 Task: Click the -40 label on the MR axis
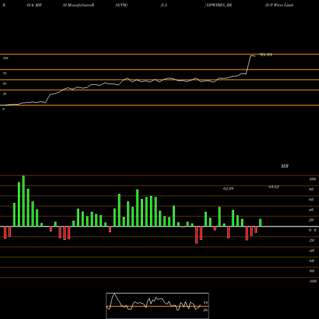311,251
